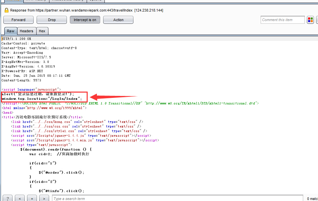Click the if(cid=="1") line
Screen dimensions: 318x201
[x=43, y=163]
